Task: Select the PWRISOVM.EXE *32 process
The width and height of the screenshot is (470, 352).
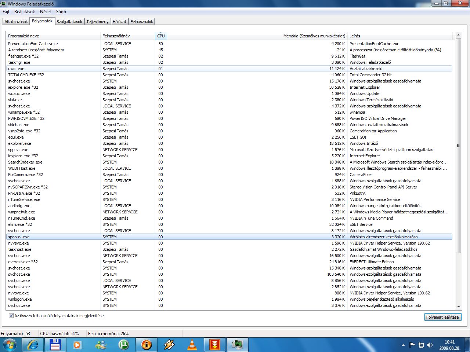Action: click(229, 118)
